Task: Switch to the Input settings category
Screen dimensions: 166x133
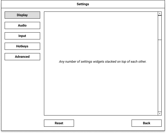Action: (22, 36)
